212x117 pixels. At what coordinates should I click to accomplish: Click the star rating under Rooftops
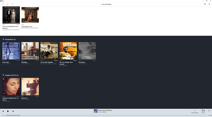point(37,61)
